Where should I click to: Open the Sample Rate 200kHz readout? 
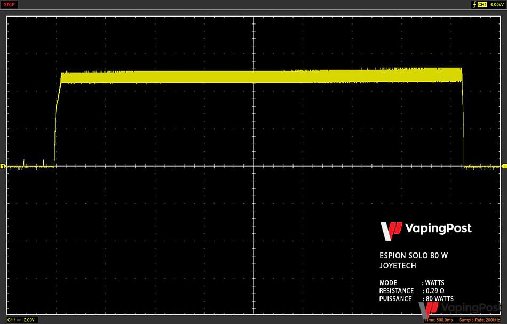[x=480, y=320]
